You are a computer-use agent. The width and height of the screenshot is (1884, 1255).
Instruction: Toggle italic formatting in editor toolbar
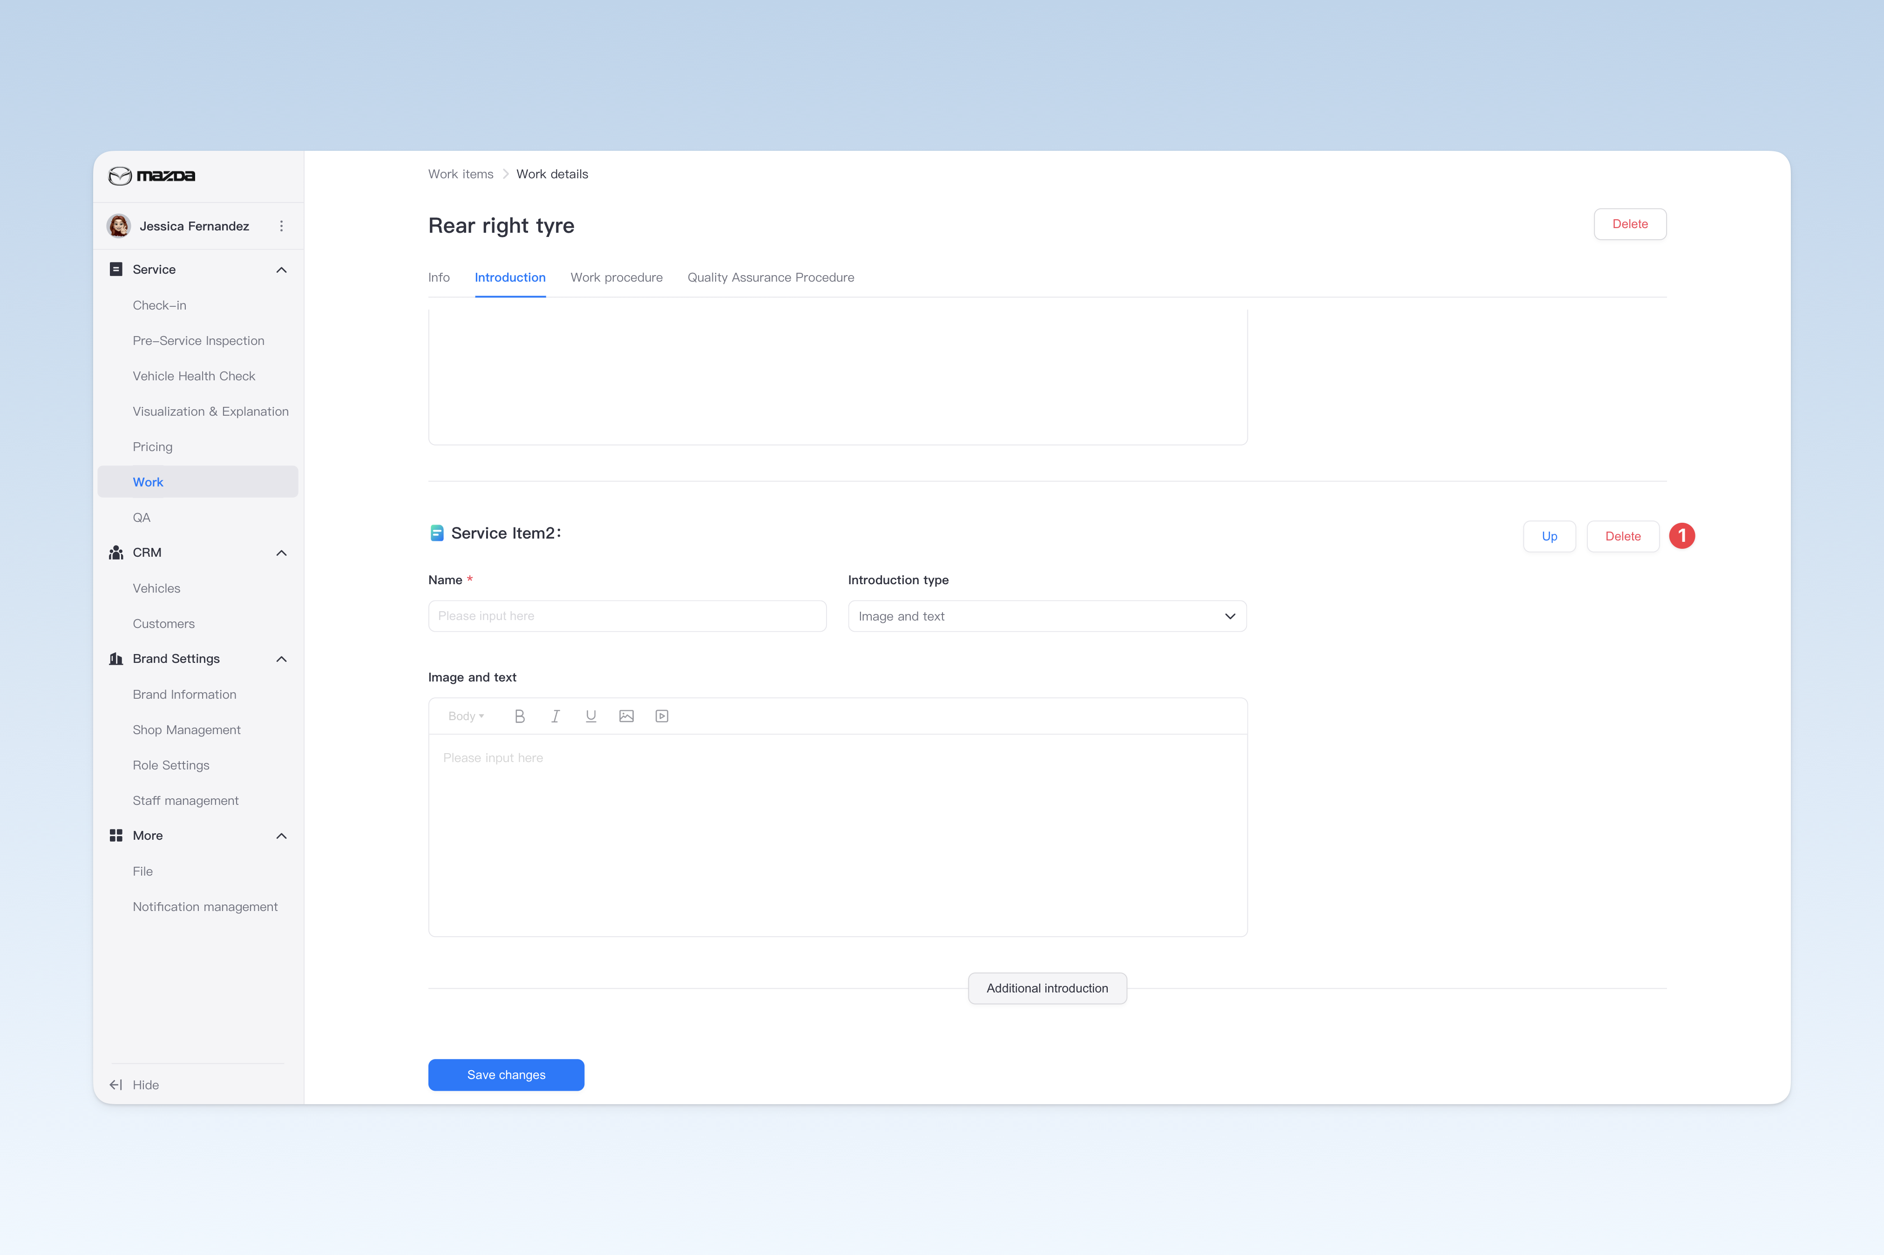[x=555, y=716]
